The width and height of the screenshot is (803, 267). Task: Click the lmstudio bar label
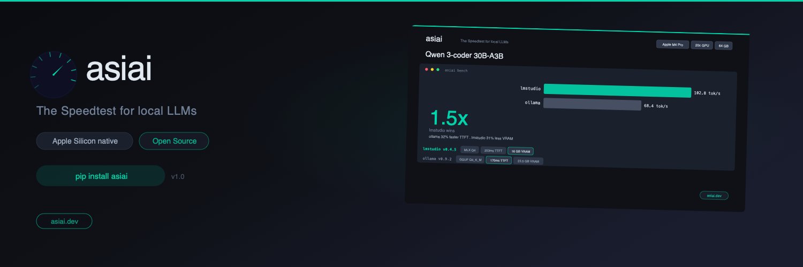pos(531,88)
